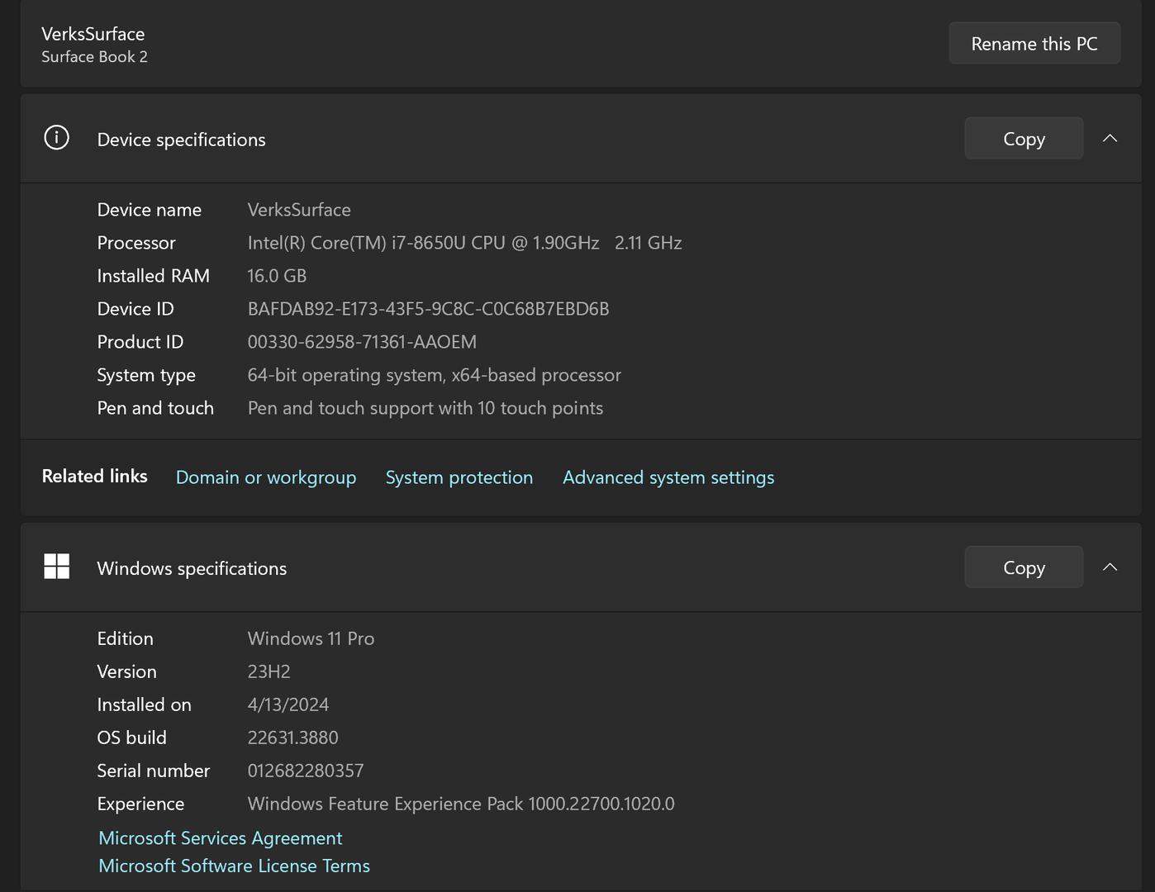
Task: Click the Device ID value text
Action: 428,309
